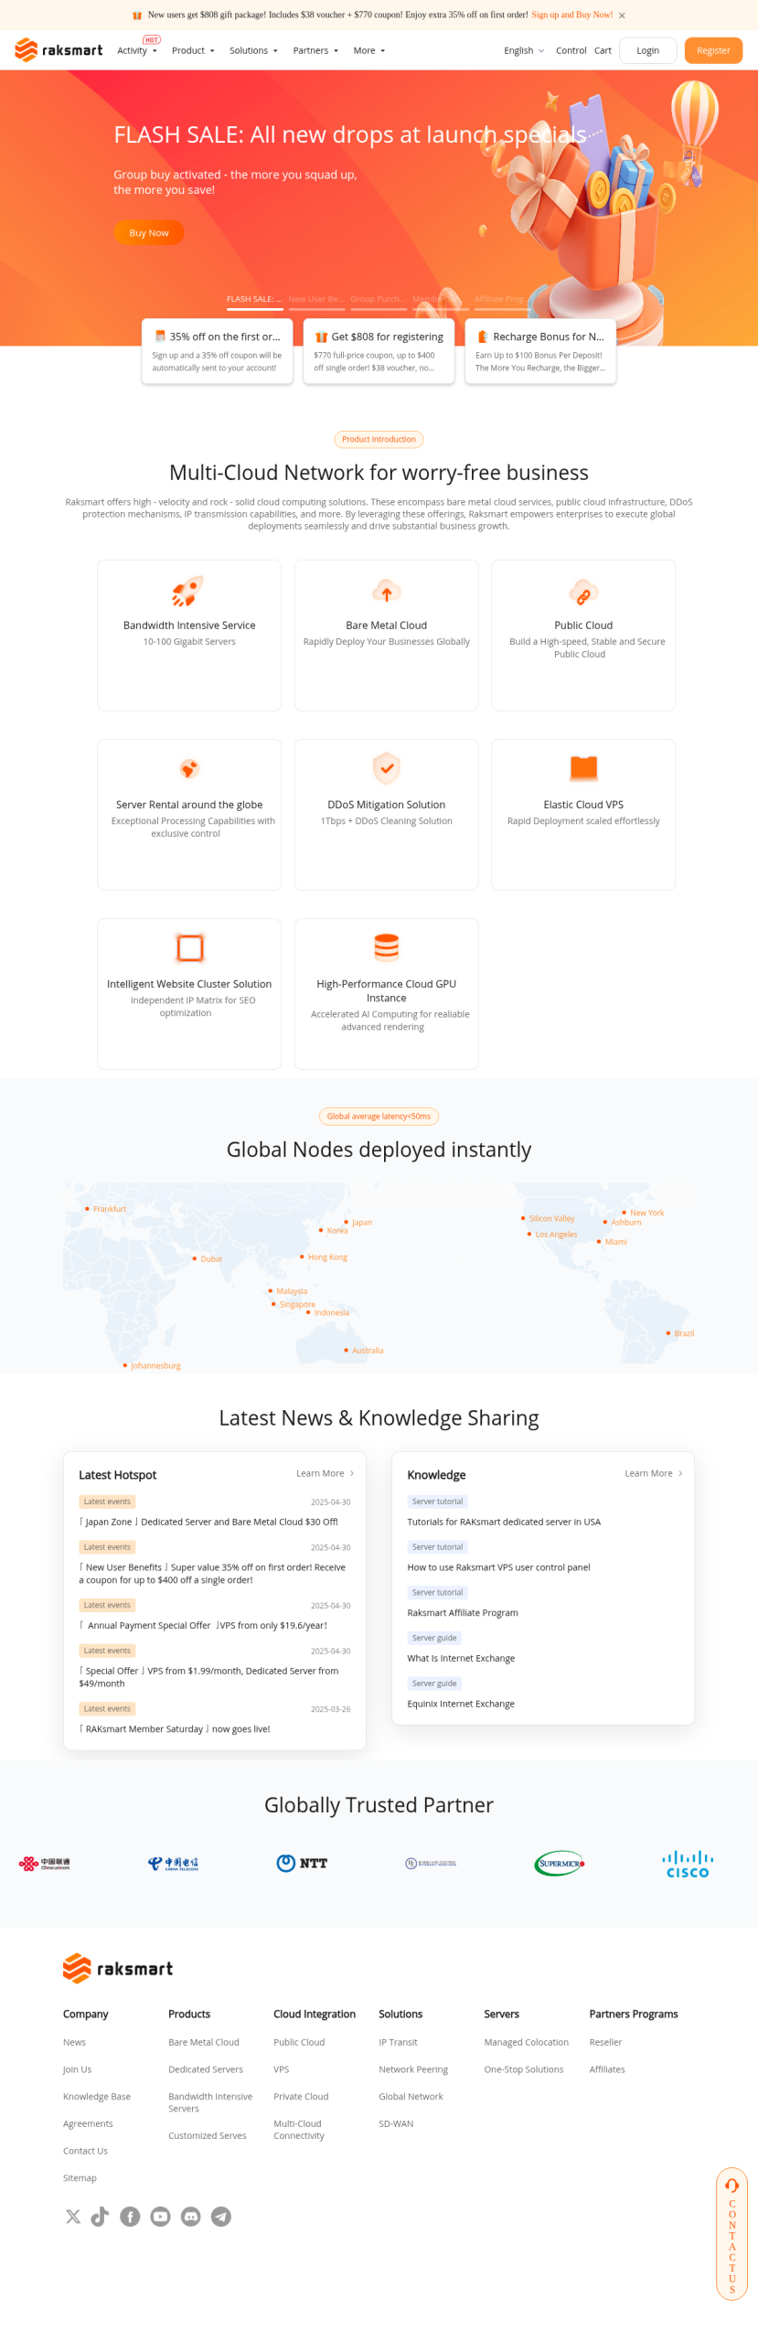Open the footer Knowledge Base link

point(97,2096)
